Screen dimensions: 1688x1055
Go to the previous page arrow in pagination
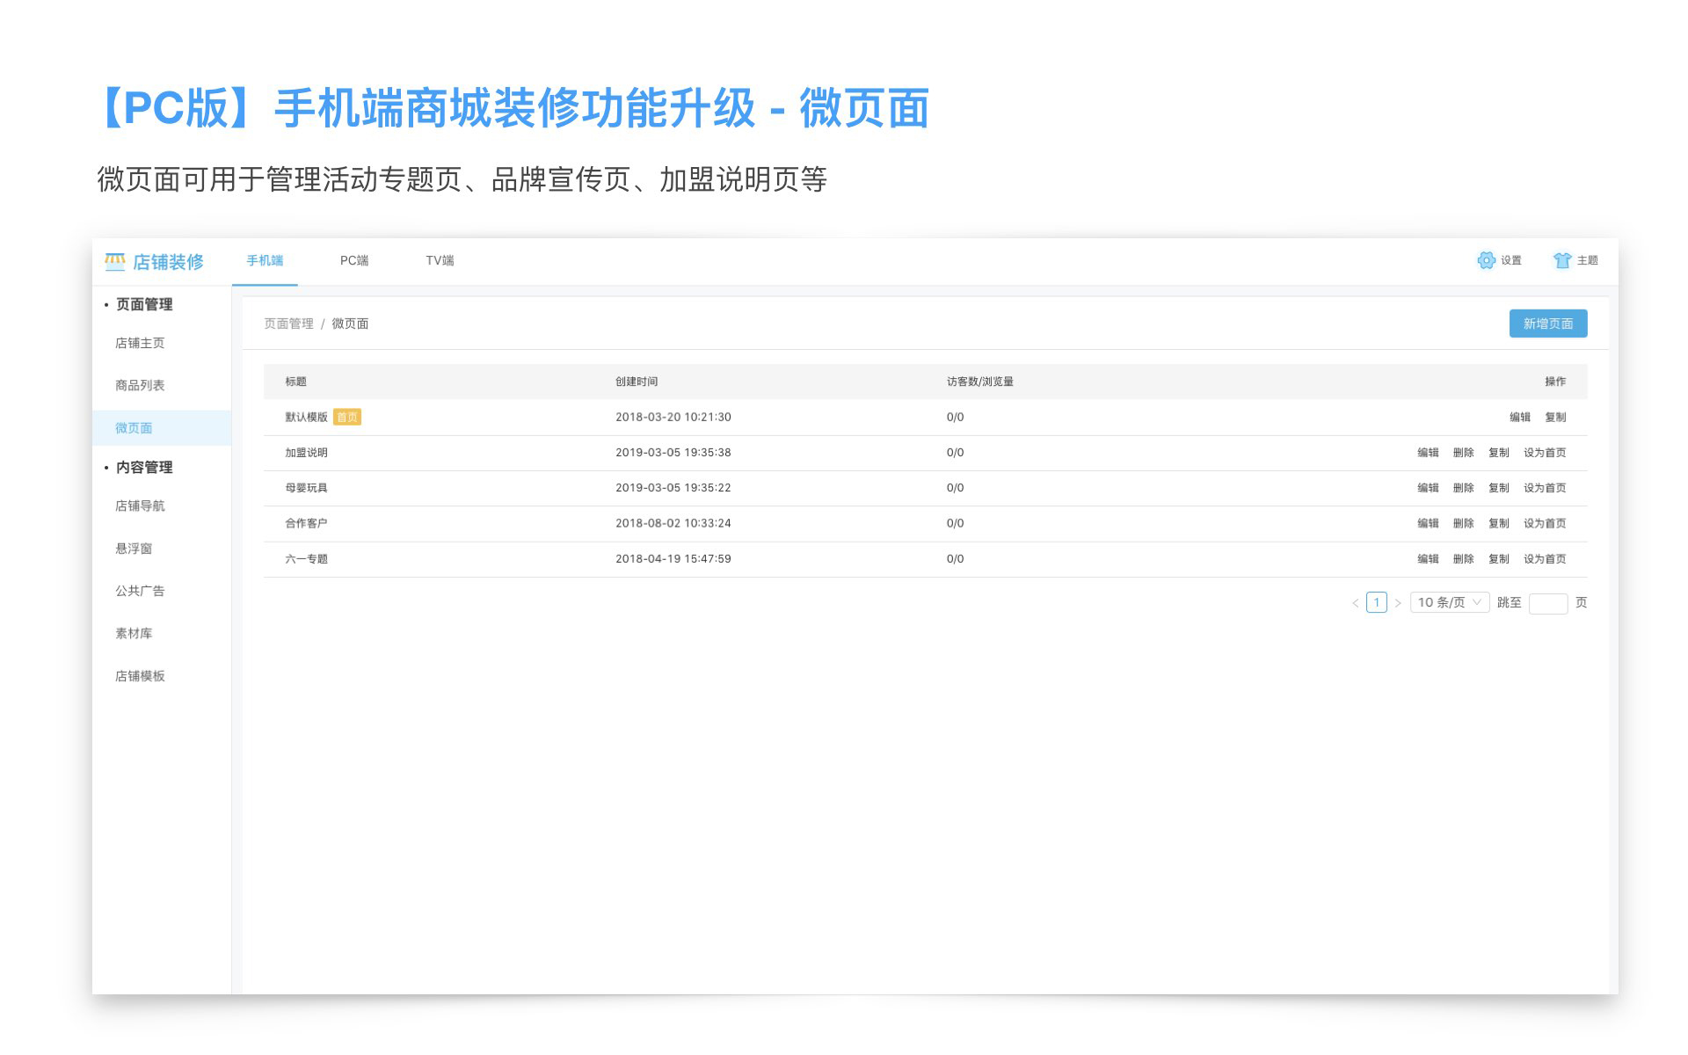point(1355,603)
